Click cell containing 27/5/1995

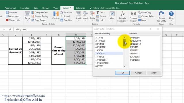click(32, 38)
